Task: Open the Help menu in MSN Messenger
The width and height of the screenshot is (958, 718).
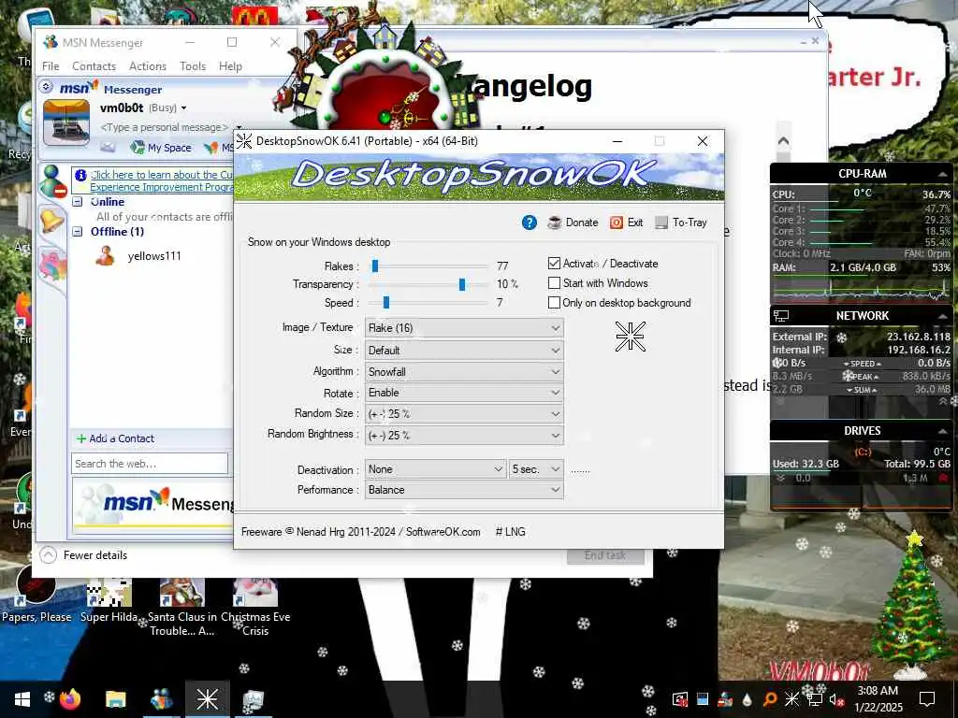Action: pos(230,66)
